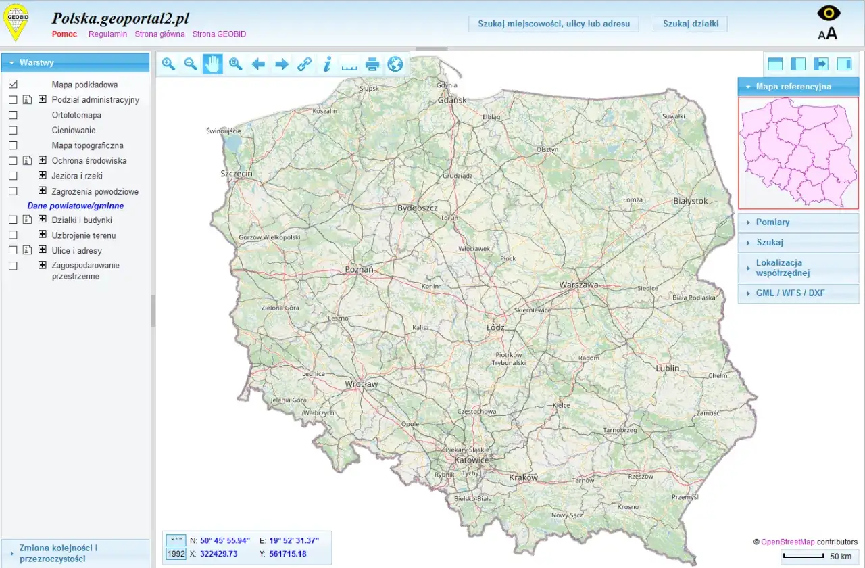Expand the Zagrożenia powodziowe group
This screenshot has height=568, width=865.
pyautogui.click(x=43, y=191)
